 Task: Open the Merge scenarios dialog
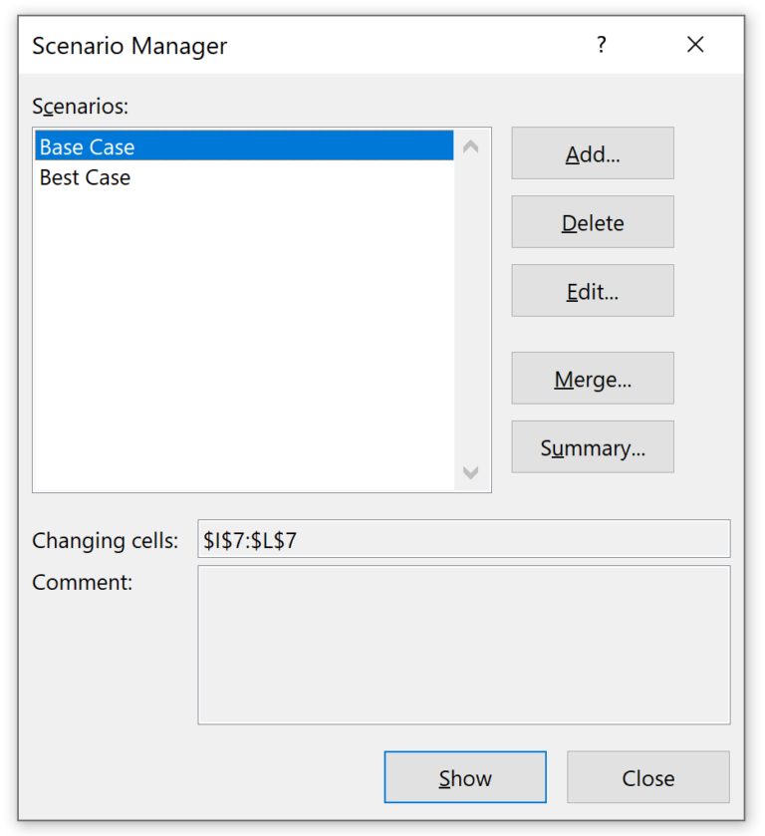click(x=592, y=378)
